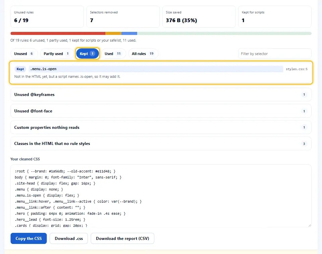Screen dimensions: 322x254
Task: Focus the Filter by selector field
Action: tap(275, 54)
